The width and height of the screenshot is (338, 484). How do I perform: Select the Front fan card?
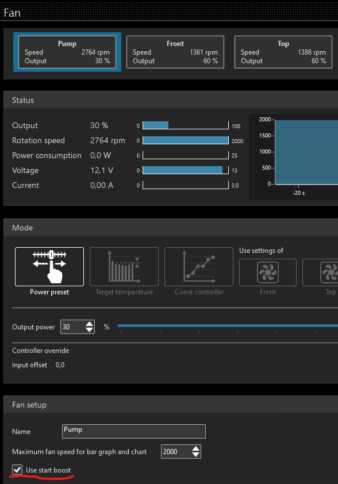[x=175, y=52]
